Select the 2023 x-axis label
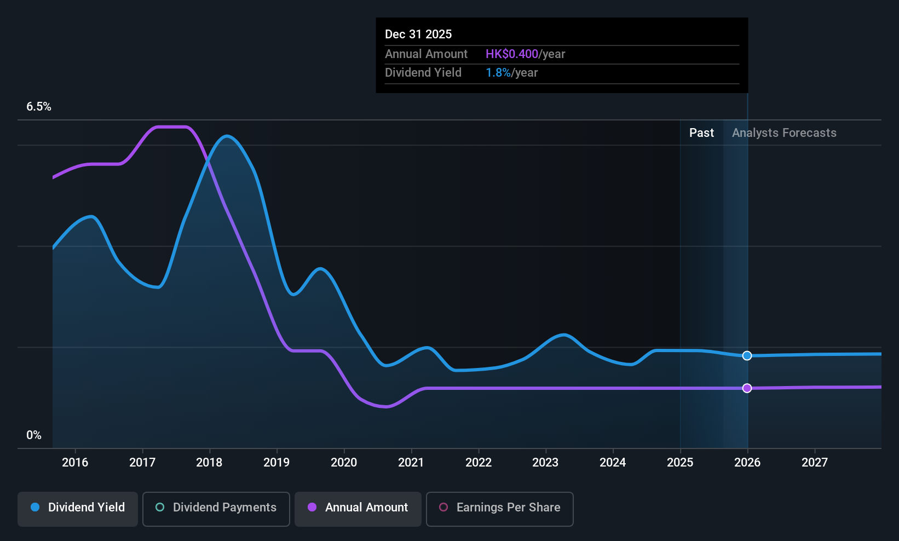The height and width of the screenshot is (541, 899). 545,463
